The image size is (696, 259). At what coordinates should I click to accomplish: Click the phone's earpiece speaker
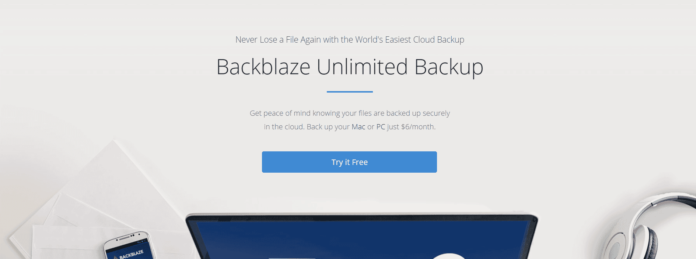124,238
